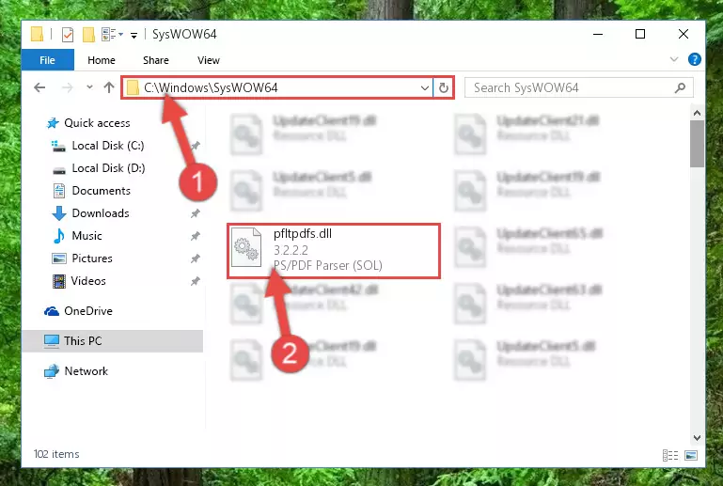Open Customize Quick Access Toolbar dropdown
723x486 pixels.
(134, 35)
